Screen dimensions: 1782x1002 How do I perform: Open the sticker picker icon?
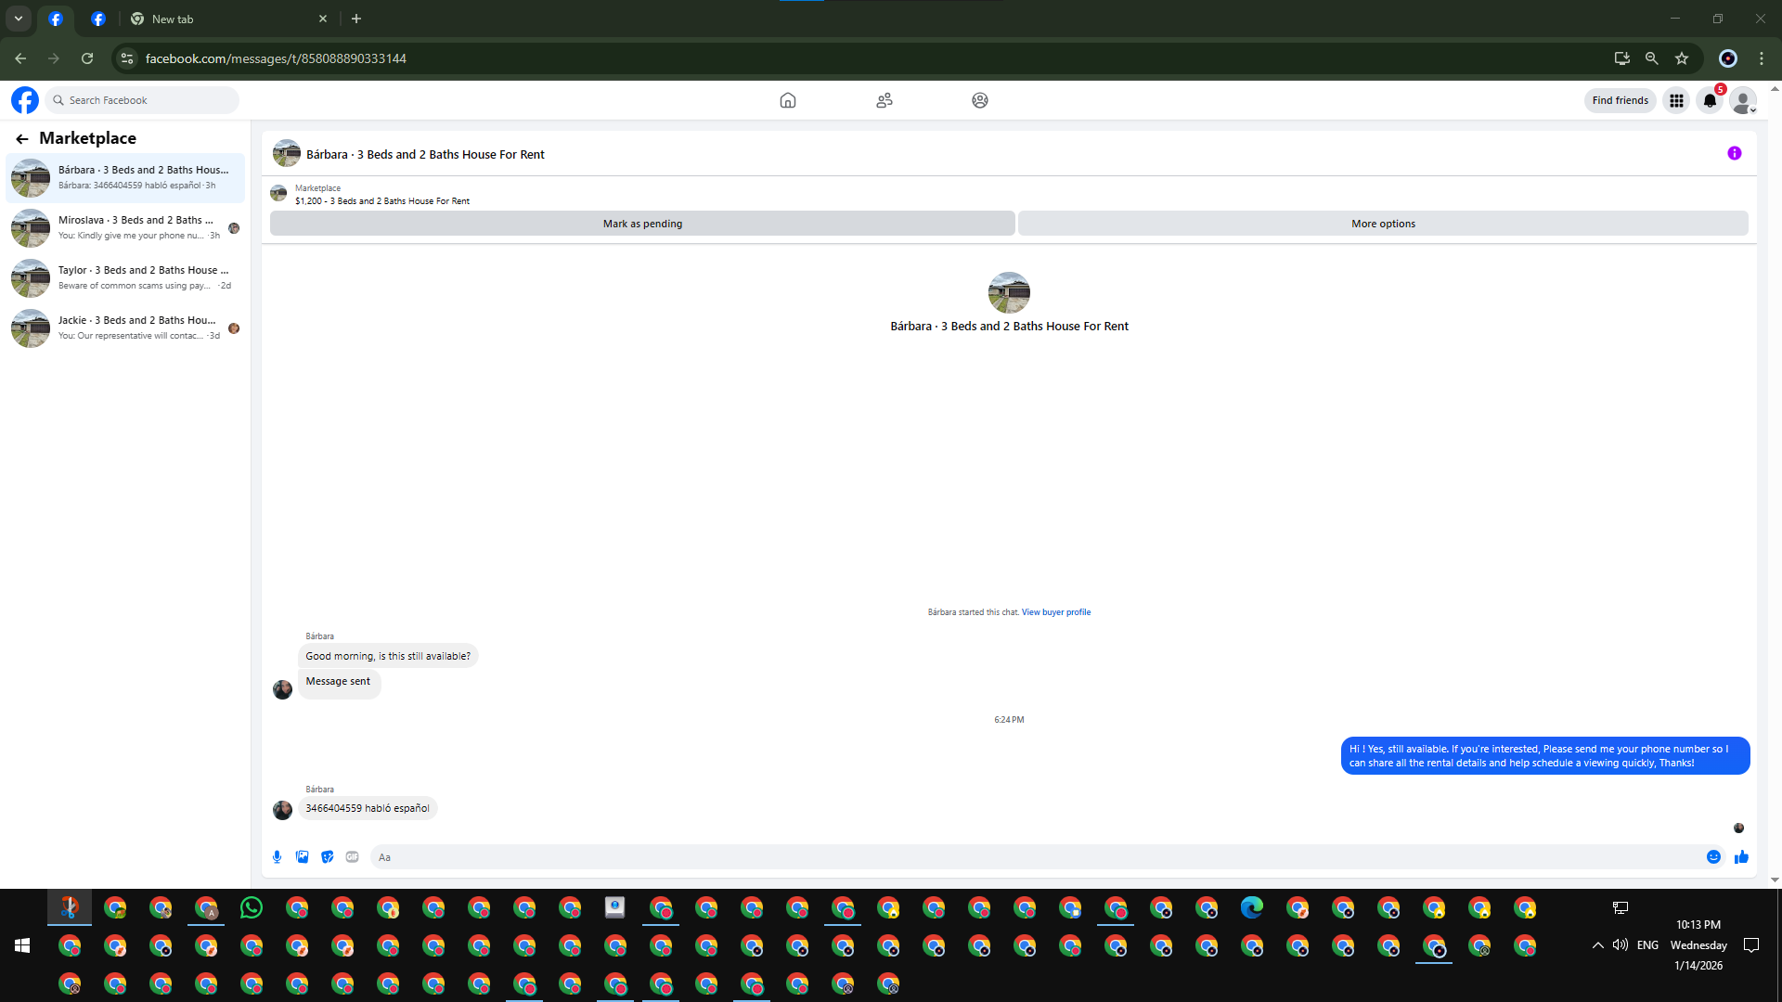coord(327,857)
